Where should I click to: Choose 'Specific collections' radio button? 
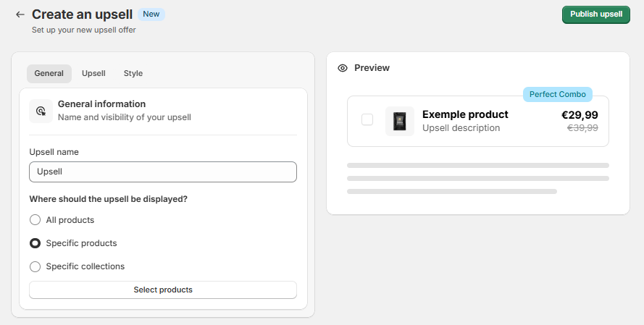[35, 266]
